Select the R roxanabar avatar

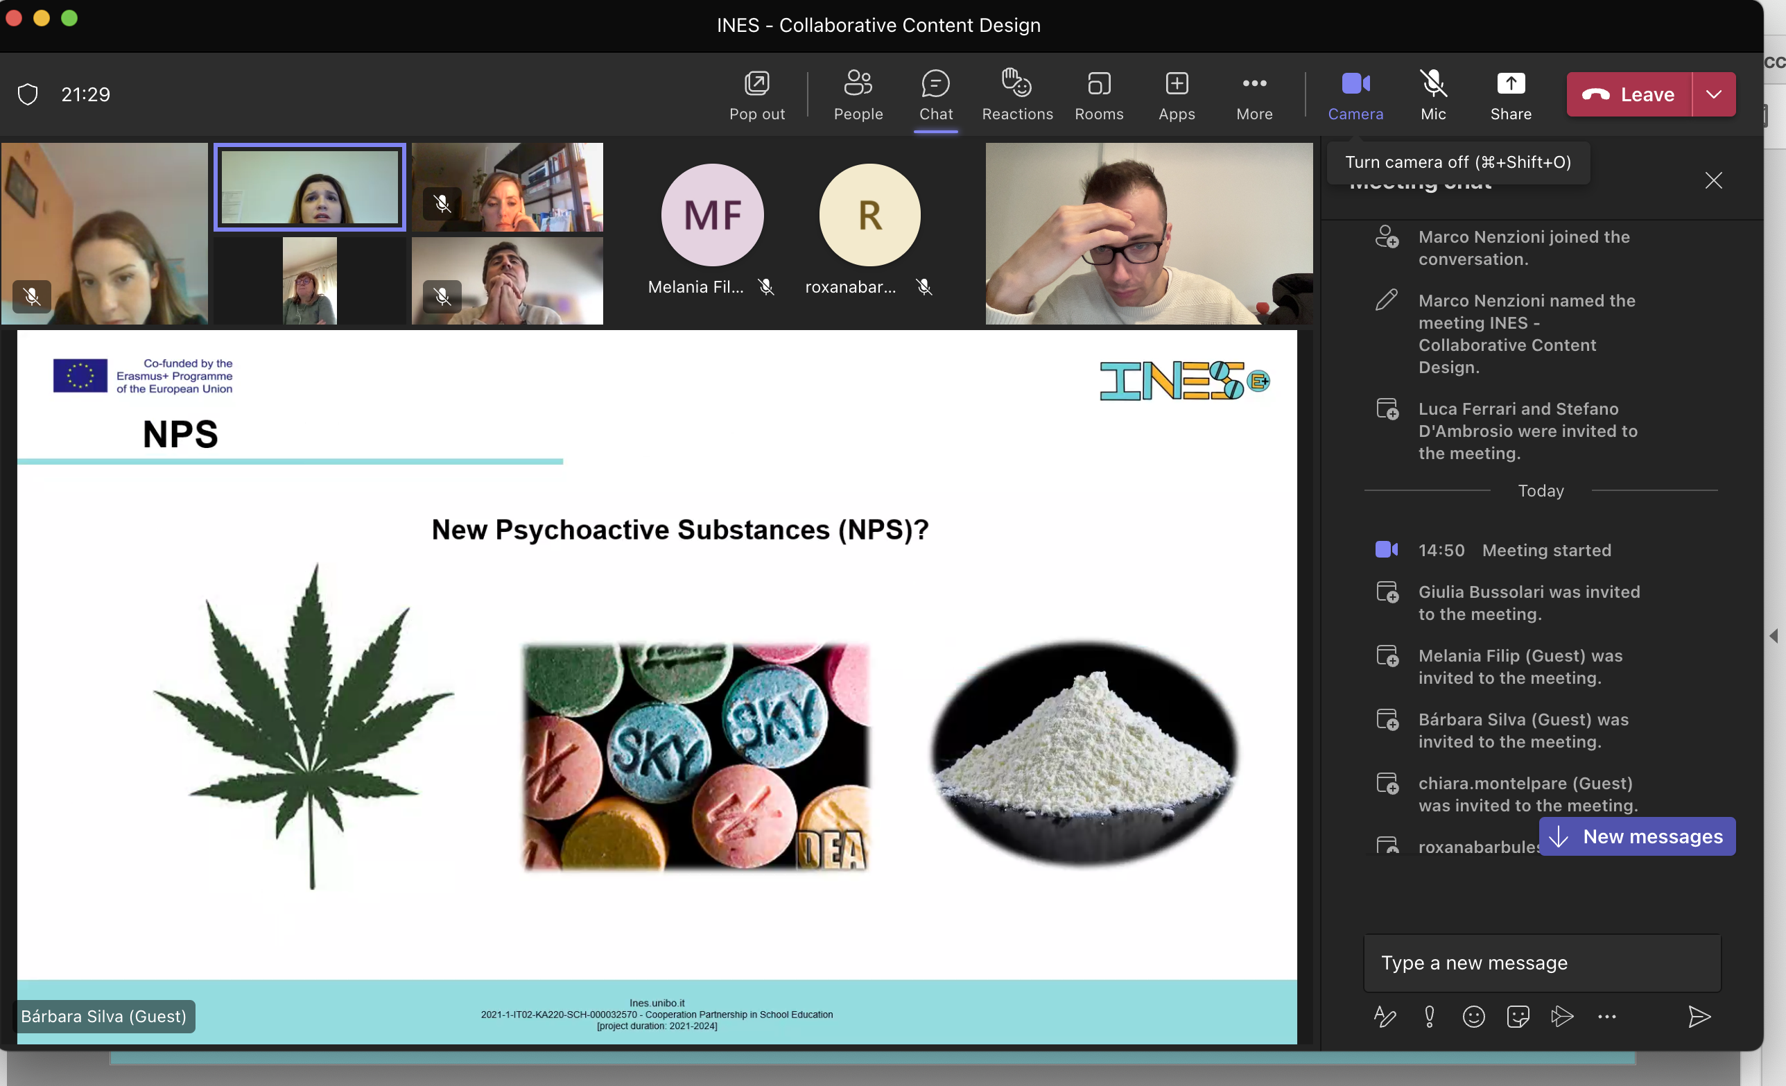coord(870,215)
